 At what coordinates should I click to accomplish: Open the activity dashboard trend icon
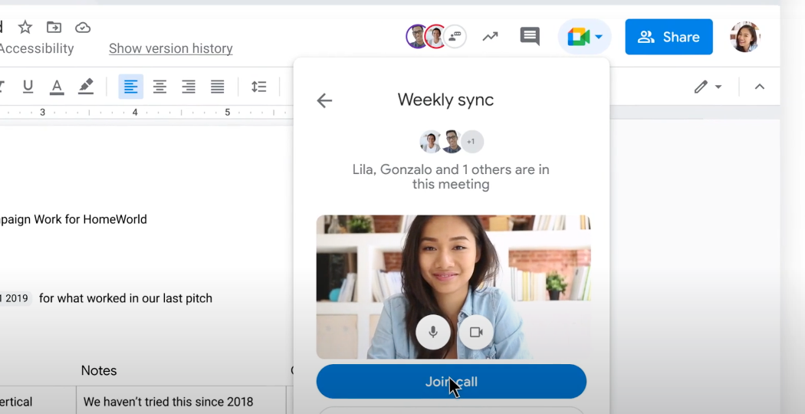(x=490, y=36)
